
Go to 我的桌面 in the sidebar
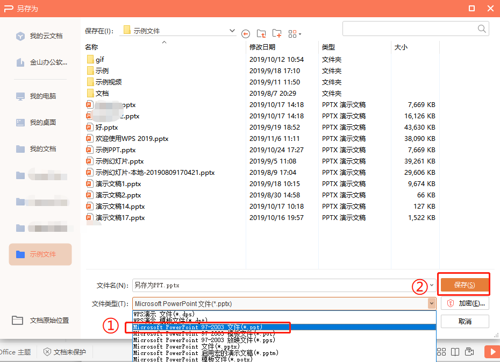[x=37, y=123]
